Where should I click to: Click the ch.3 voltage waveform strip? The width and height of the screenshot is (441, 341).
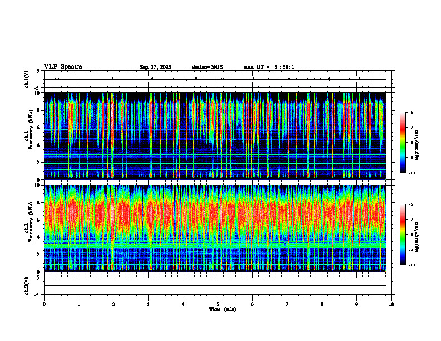[x=218, y=286]
